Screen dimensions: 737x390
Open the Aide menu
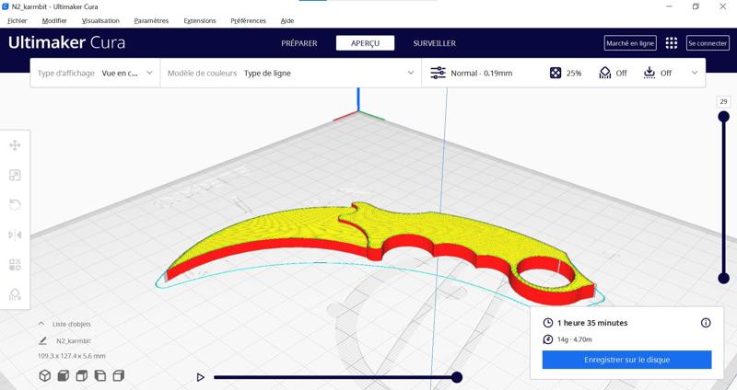pos(287,20)
